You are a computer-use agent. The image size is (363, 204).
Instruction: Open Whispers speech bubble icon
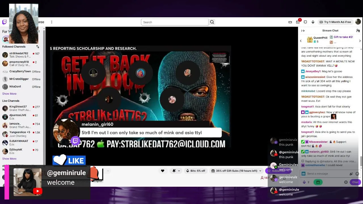(x=305, y=22)
